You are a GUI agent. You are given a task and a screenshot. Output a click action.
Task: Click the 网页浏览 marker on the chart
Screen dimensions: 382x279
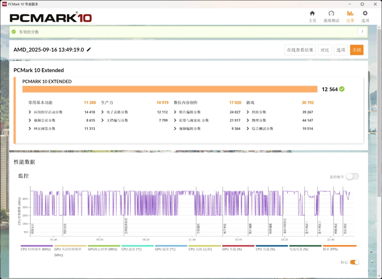65,229
